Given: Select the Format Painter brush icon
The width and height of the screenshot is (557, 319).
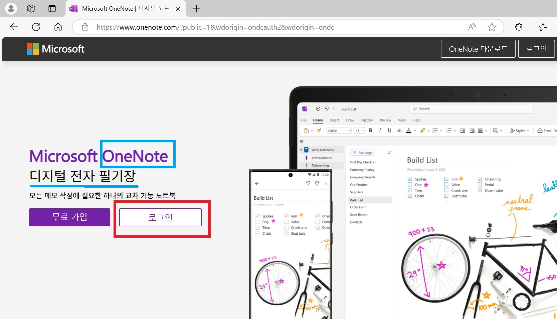Looking at the screenshot, I should point(319,131).
